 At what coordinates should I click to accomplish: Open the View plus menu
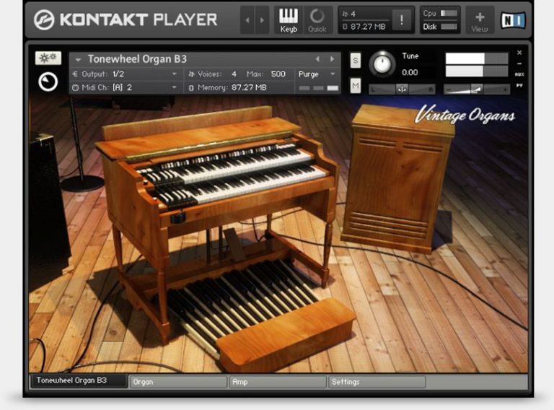[480, 20]
